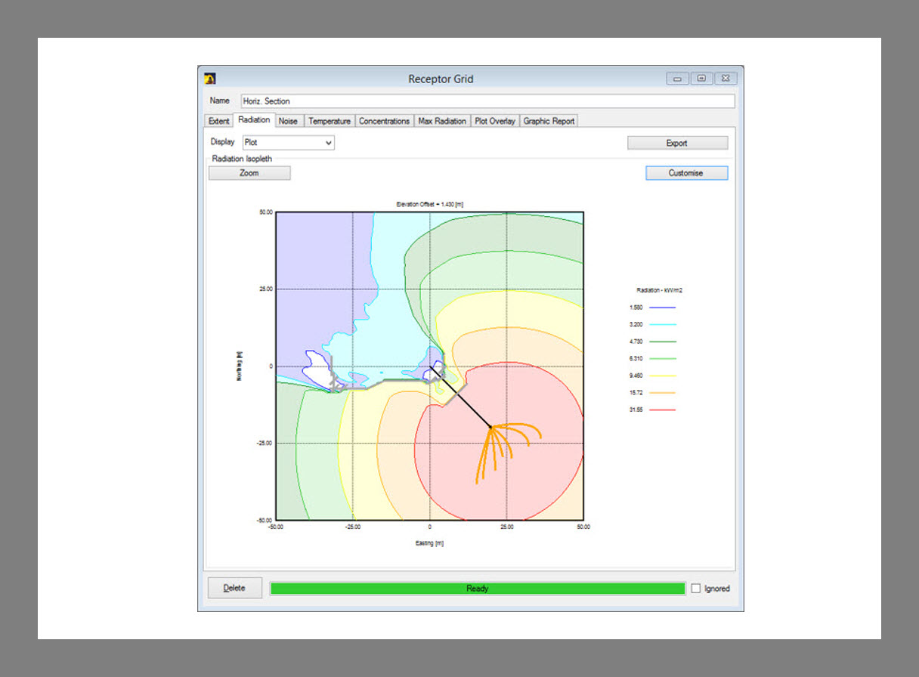Click the 15.72 legend value
919x677 pixels.
pos(636,393)
